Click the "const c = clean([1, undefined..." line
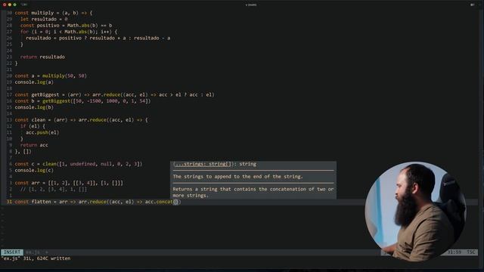 click(79, 164)
